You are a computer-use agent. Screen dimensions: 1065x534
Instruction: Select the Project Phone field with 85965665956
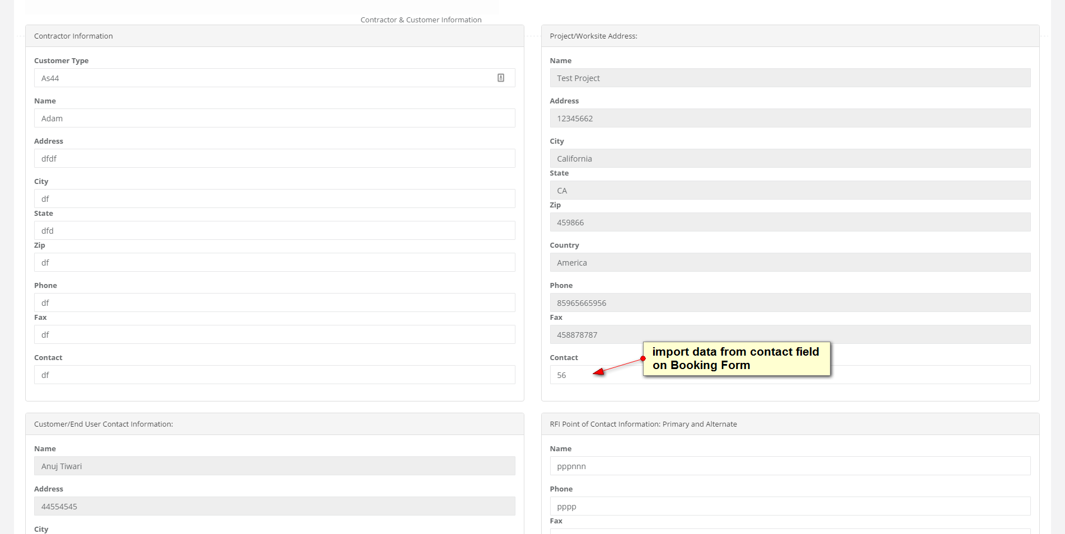coord(790,303)
